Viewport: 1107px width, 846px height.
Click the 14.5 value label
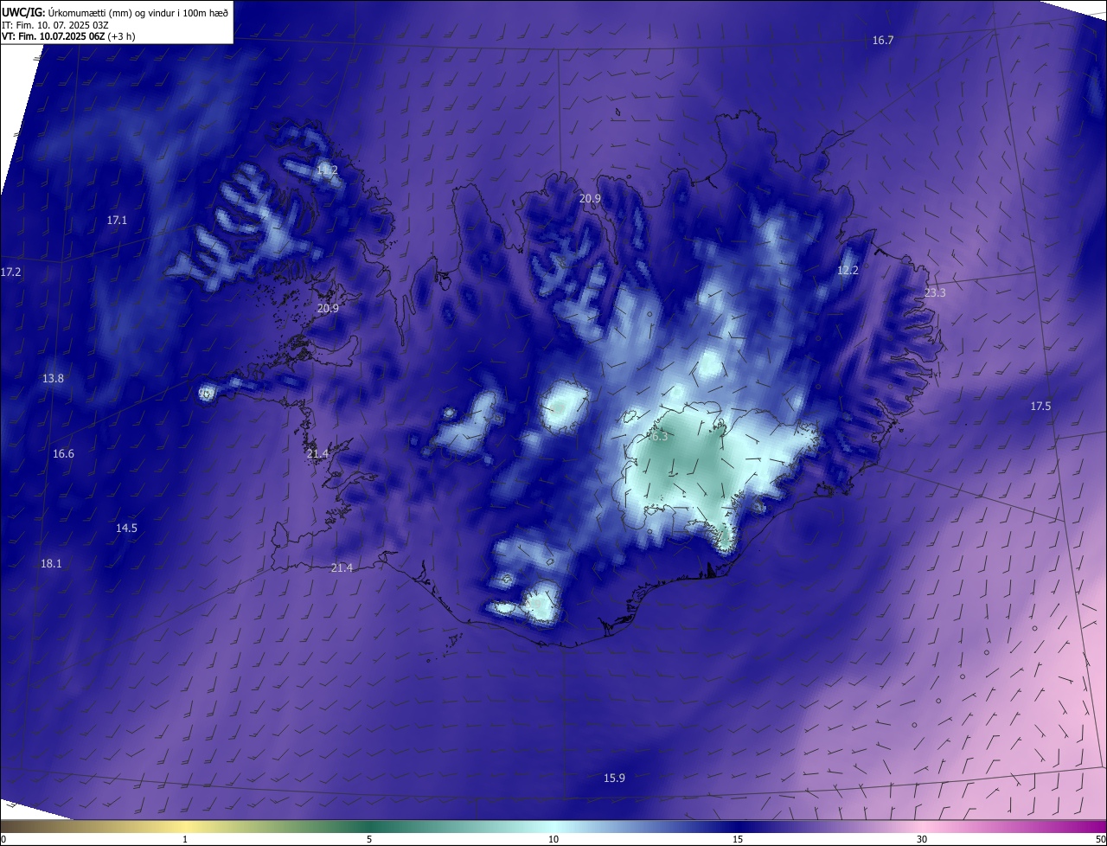click(126, 528)
